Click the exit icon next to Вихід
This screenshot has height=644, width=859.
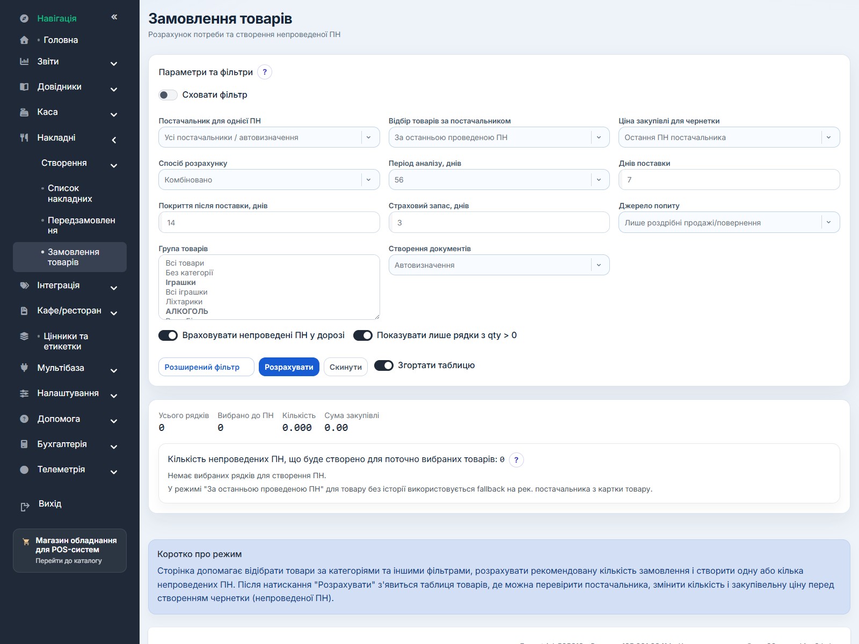[25, 507]
